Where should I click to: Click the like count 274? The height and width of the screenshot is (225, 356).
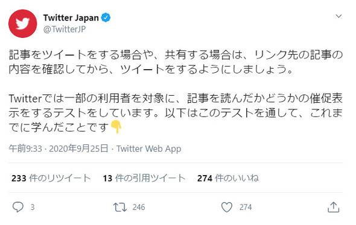pos(246,207)
